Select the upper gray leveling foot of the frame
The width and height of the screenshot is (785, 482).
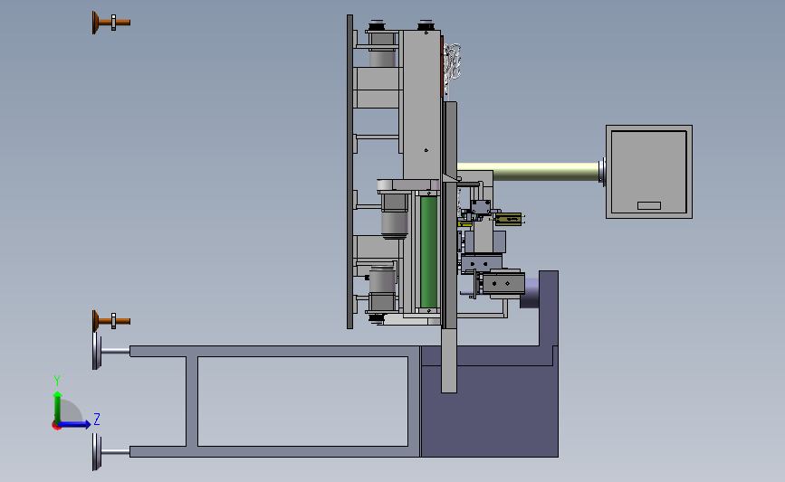pos(110,351)
